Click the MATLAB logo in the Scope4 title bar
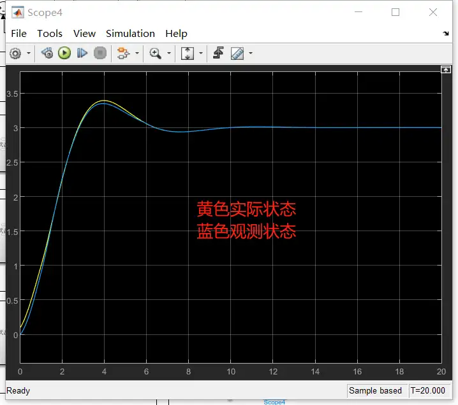 18,13
